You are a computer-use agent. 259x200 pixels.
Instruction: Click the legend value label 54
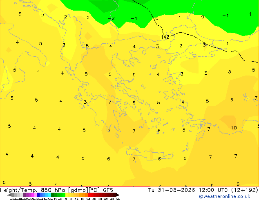[x=118, y=199]
